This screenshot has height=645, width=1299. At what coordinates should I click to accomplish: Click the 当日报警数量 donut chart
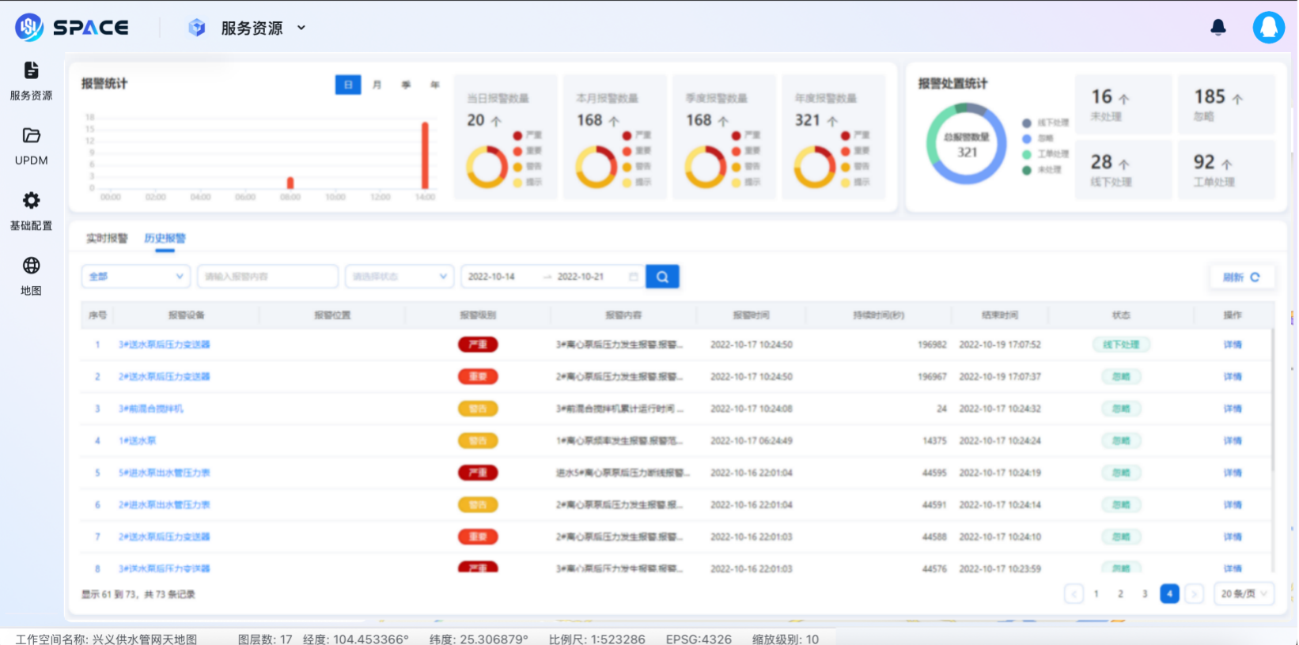click(487, 167)
